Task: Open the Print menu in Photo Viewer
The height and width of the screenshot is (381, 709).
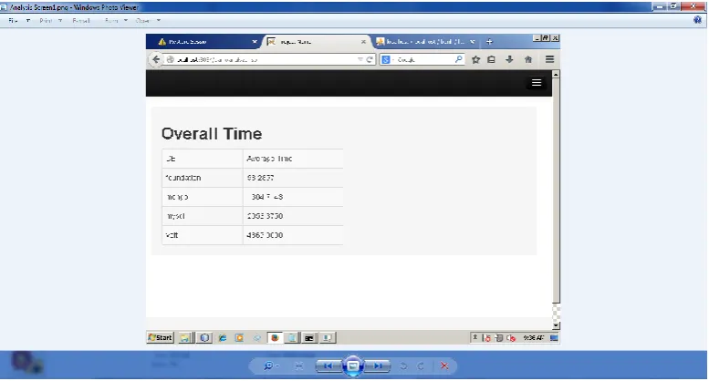Action: (50, 21)
